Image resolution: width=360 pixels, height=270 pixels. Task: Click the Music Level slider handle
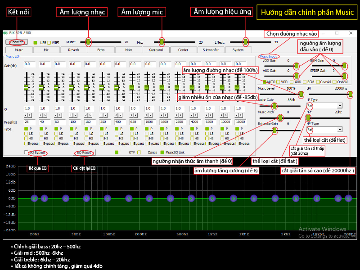click(x=301, y=94)
